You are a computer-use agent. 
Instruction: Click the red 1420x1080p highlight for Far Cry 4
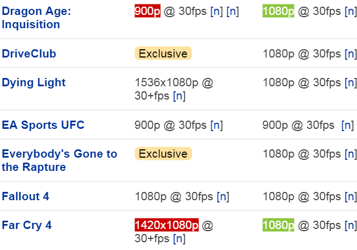click(167, 225)
